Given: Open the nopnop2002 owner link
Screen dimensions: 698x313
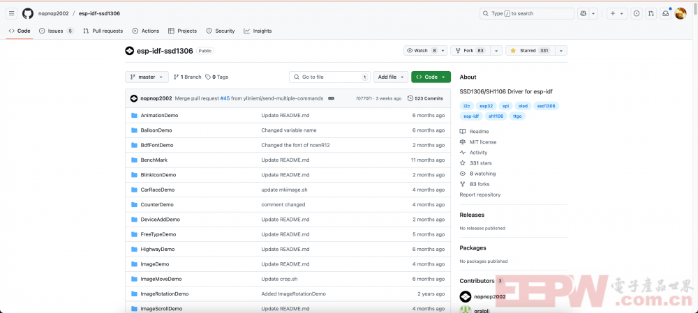Looking at the screenshot, I should click(x=54, y=13).
